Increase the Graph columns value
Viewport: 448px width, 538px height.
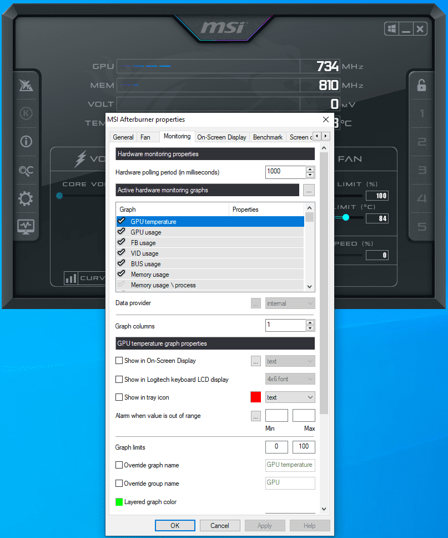tap(310, 323)
